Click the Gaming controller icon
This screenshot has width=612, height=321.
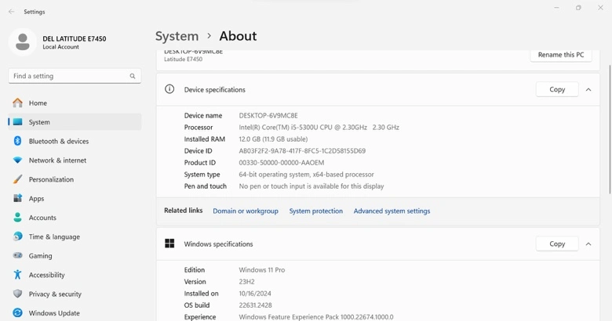[17, 255]
